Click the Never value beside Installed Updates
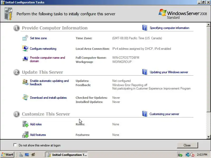Image resolution: width=211 pixels, height=158 pixels. point(116,102)
